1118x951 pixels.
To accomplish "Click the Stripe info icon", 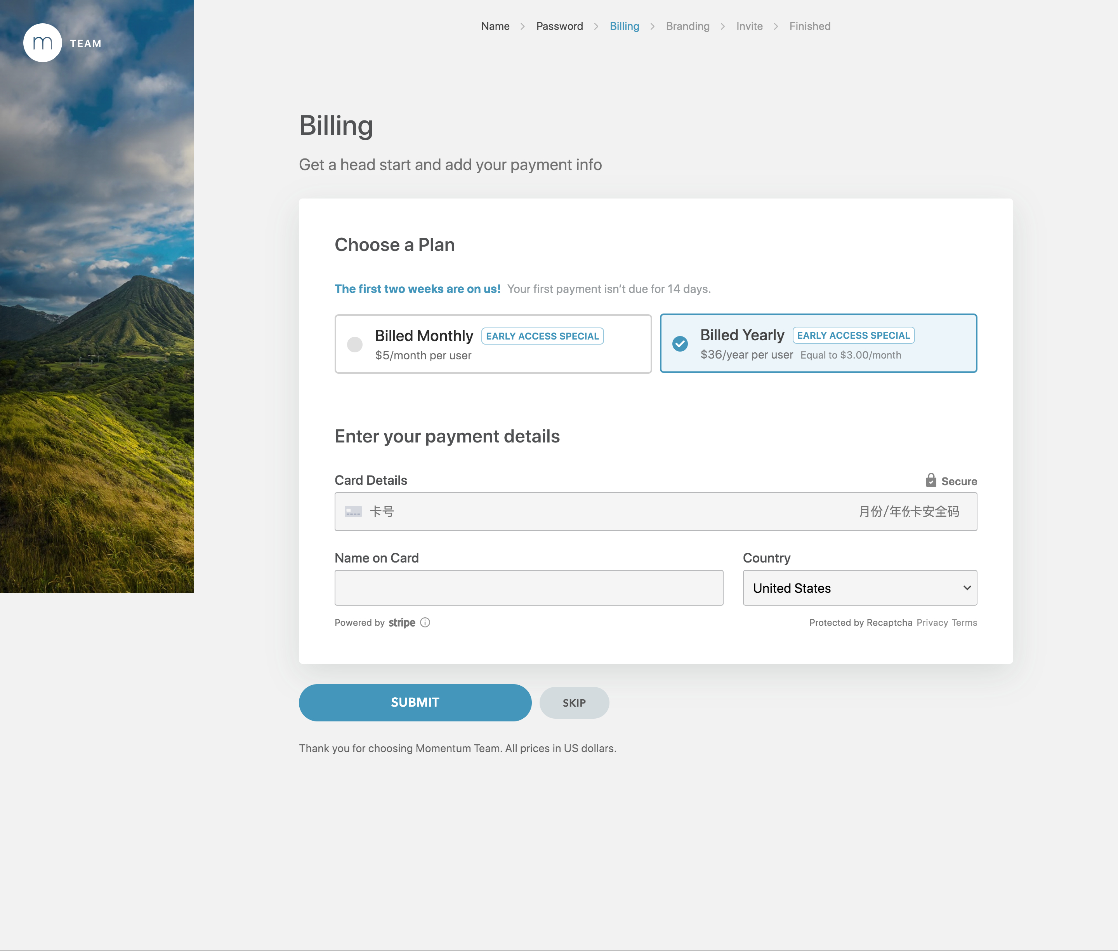I will [425, 622].
